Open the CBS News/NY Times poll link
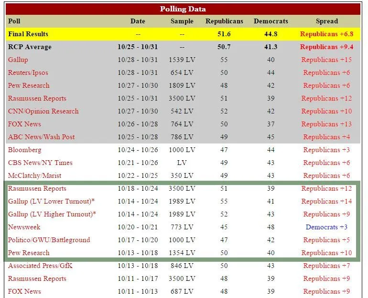Image resolution: width=368 pixels, height=298 pixels. click(40, 163)
